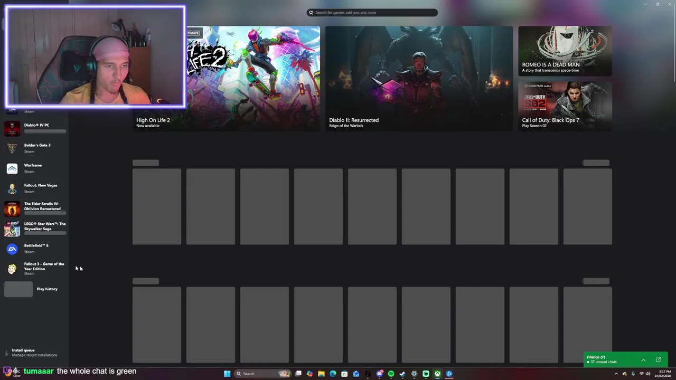
Task: Select "Fallout: New Vegas" title text
Action: tap(41, 185)
